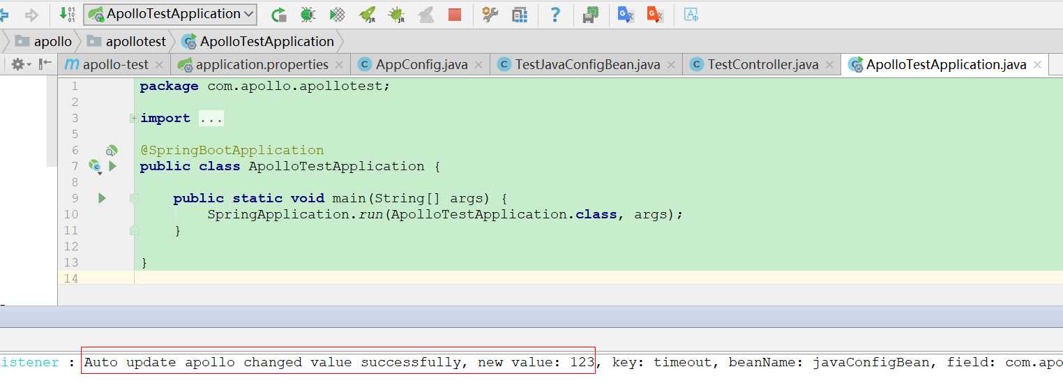The width and height of the screenshot is (1063, 383).
Task: Click ApolloTestApplication class name on line 7
Action: pos(336,166)
